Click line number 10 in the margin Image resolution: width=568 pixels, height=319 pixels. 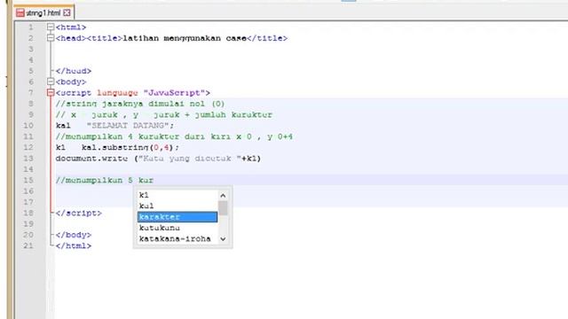pyautogui.click(x=28, y=126)
